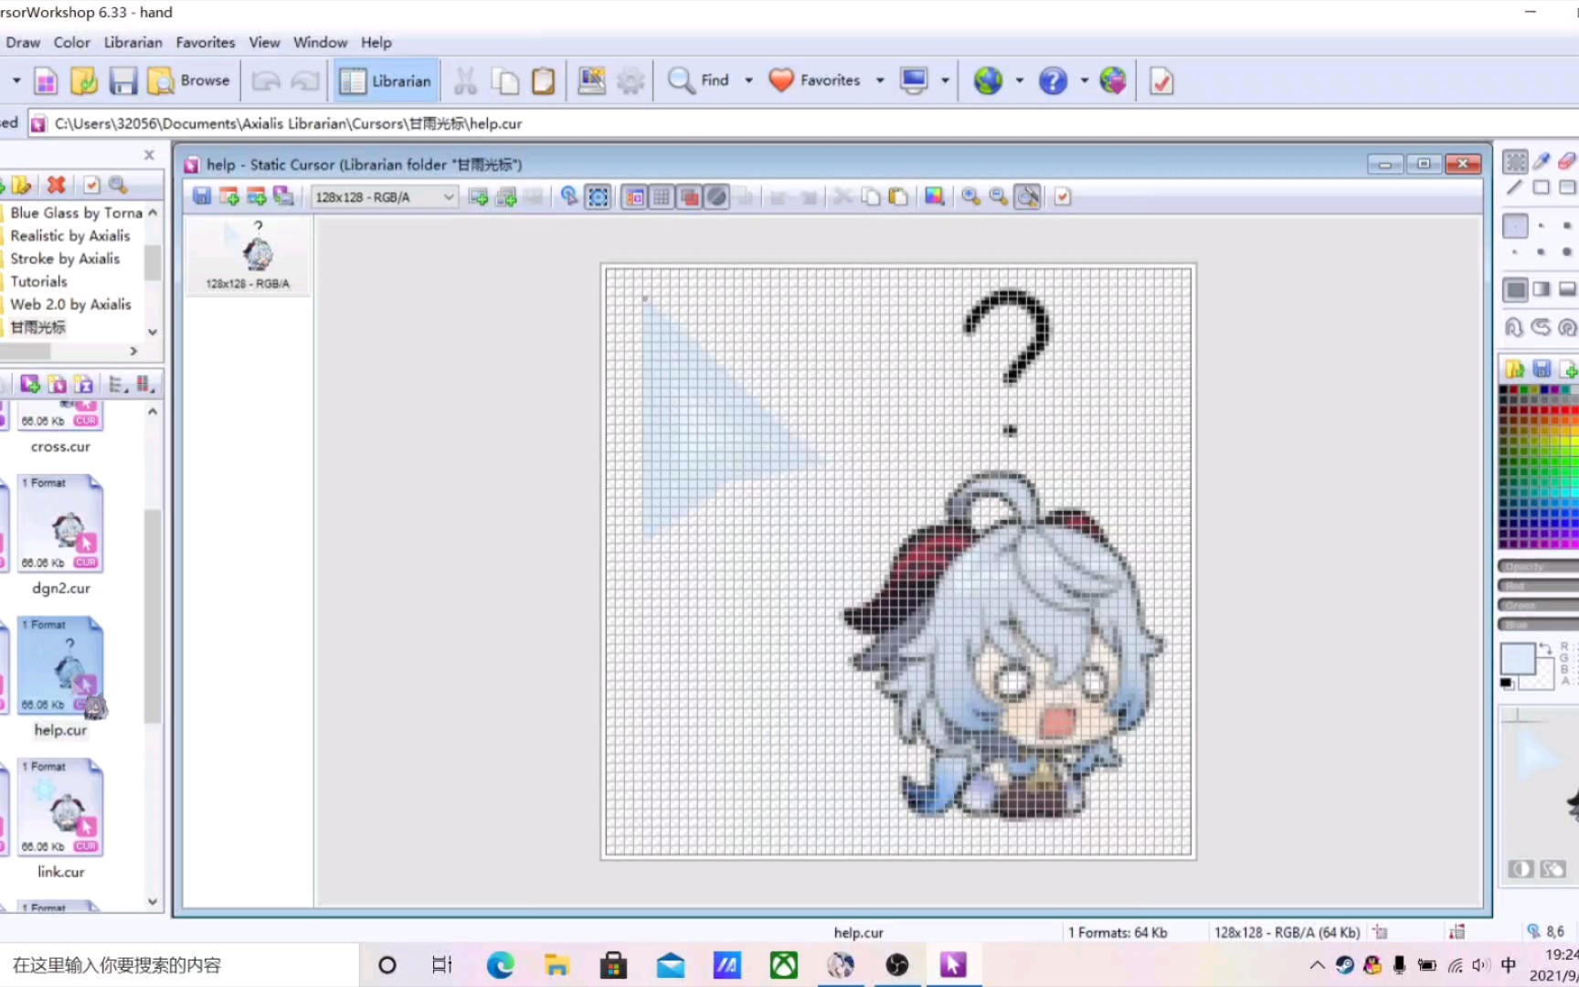Click the Cut scissors icon in main toolbar
This screenshot has width=1579, height=987.
tap(465, 81)
